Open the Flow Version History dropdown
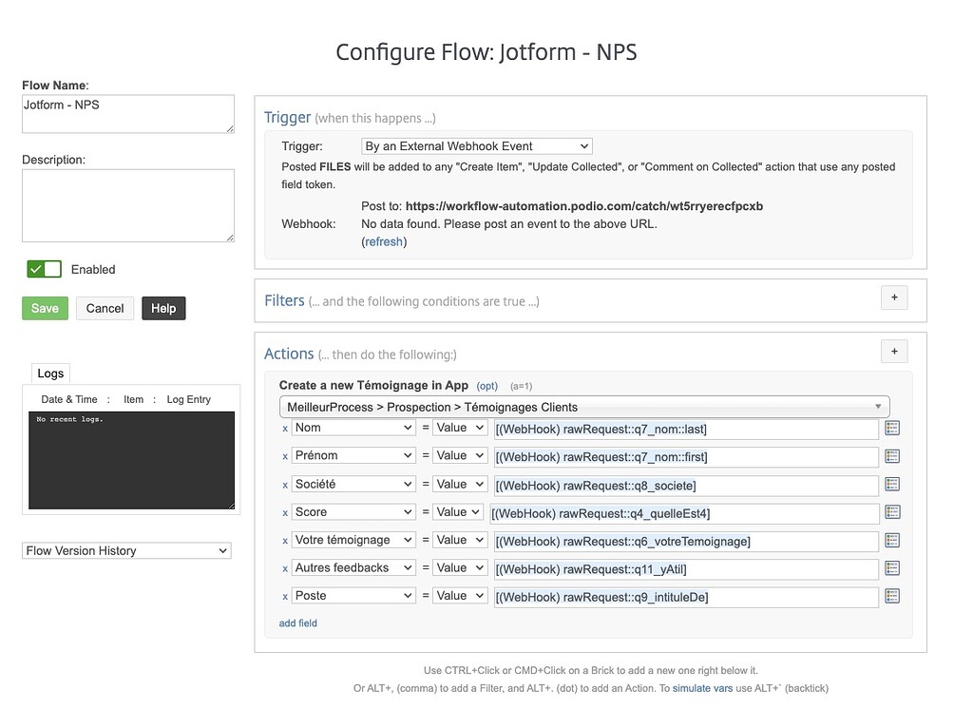973x728 pixels. tap(125, 550)
